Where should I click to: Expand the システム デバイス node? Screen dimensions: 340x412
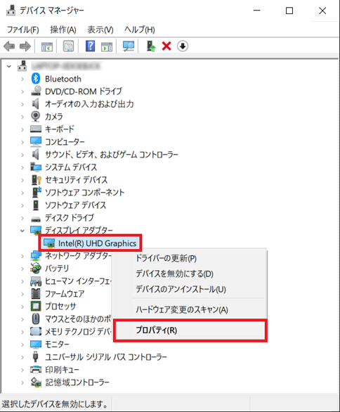(22, 167)
